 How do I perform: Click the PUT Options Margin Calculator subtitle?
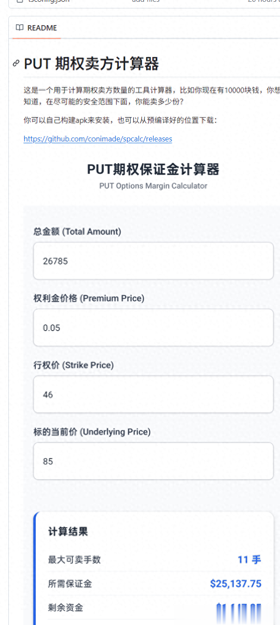pos(153,186)
